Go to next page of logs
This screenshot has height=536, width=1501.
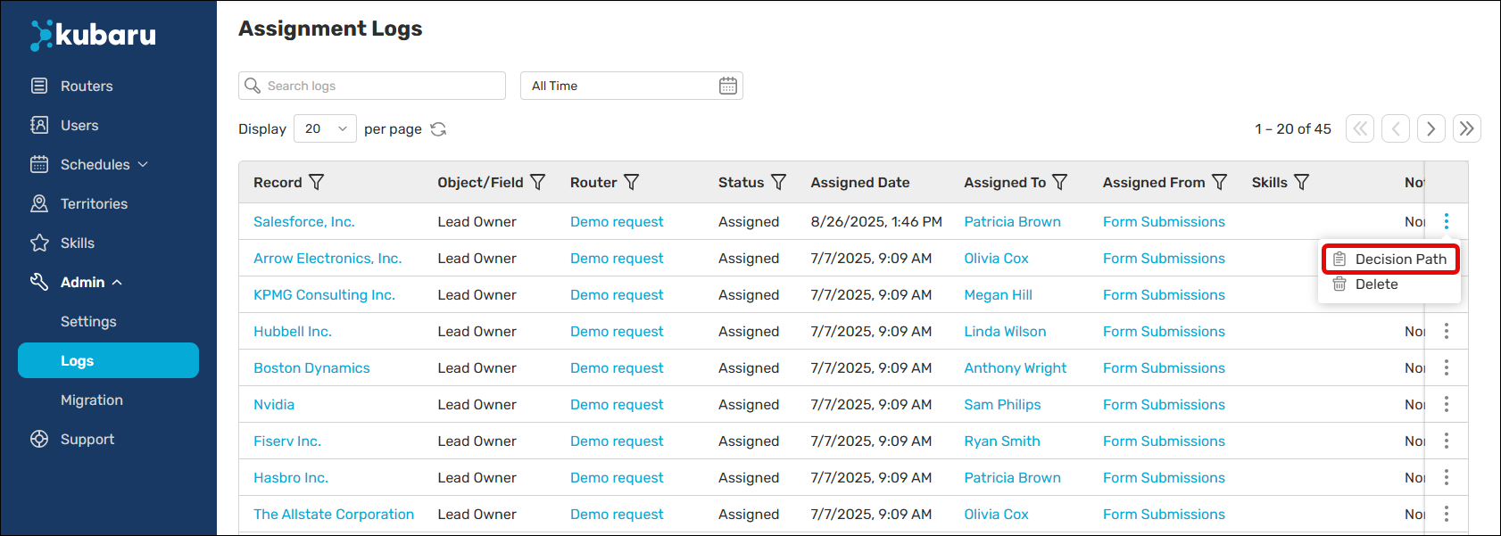pos(1431,128)
